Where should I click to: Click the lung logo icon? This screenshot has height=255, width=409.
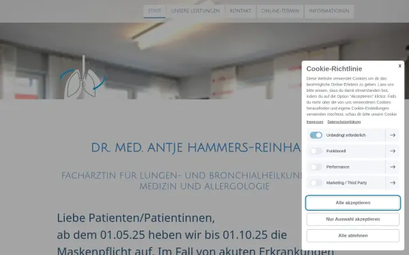point(82,78)
